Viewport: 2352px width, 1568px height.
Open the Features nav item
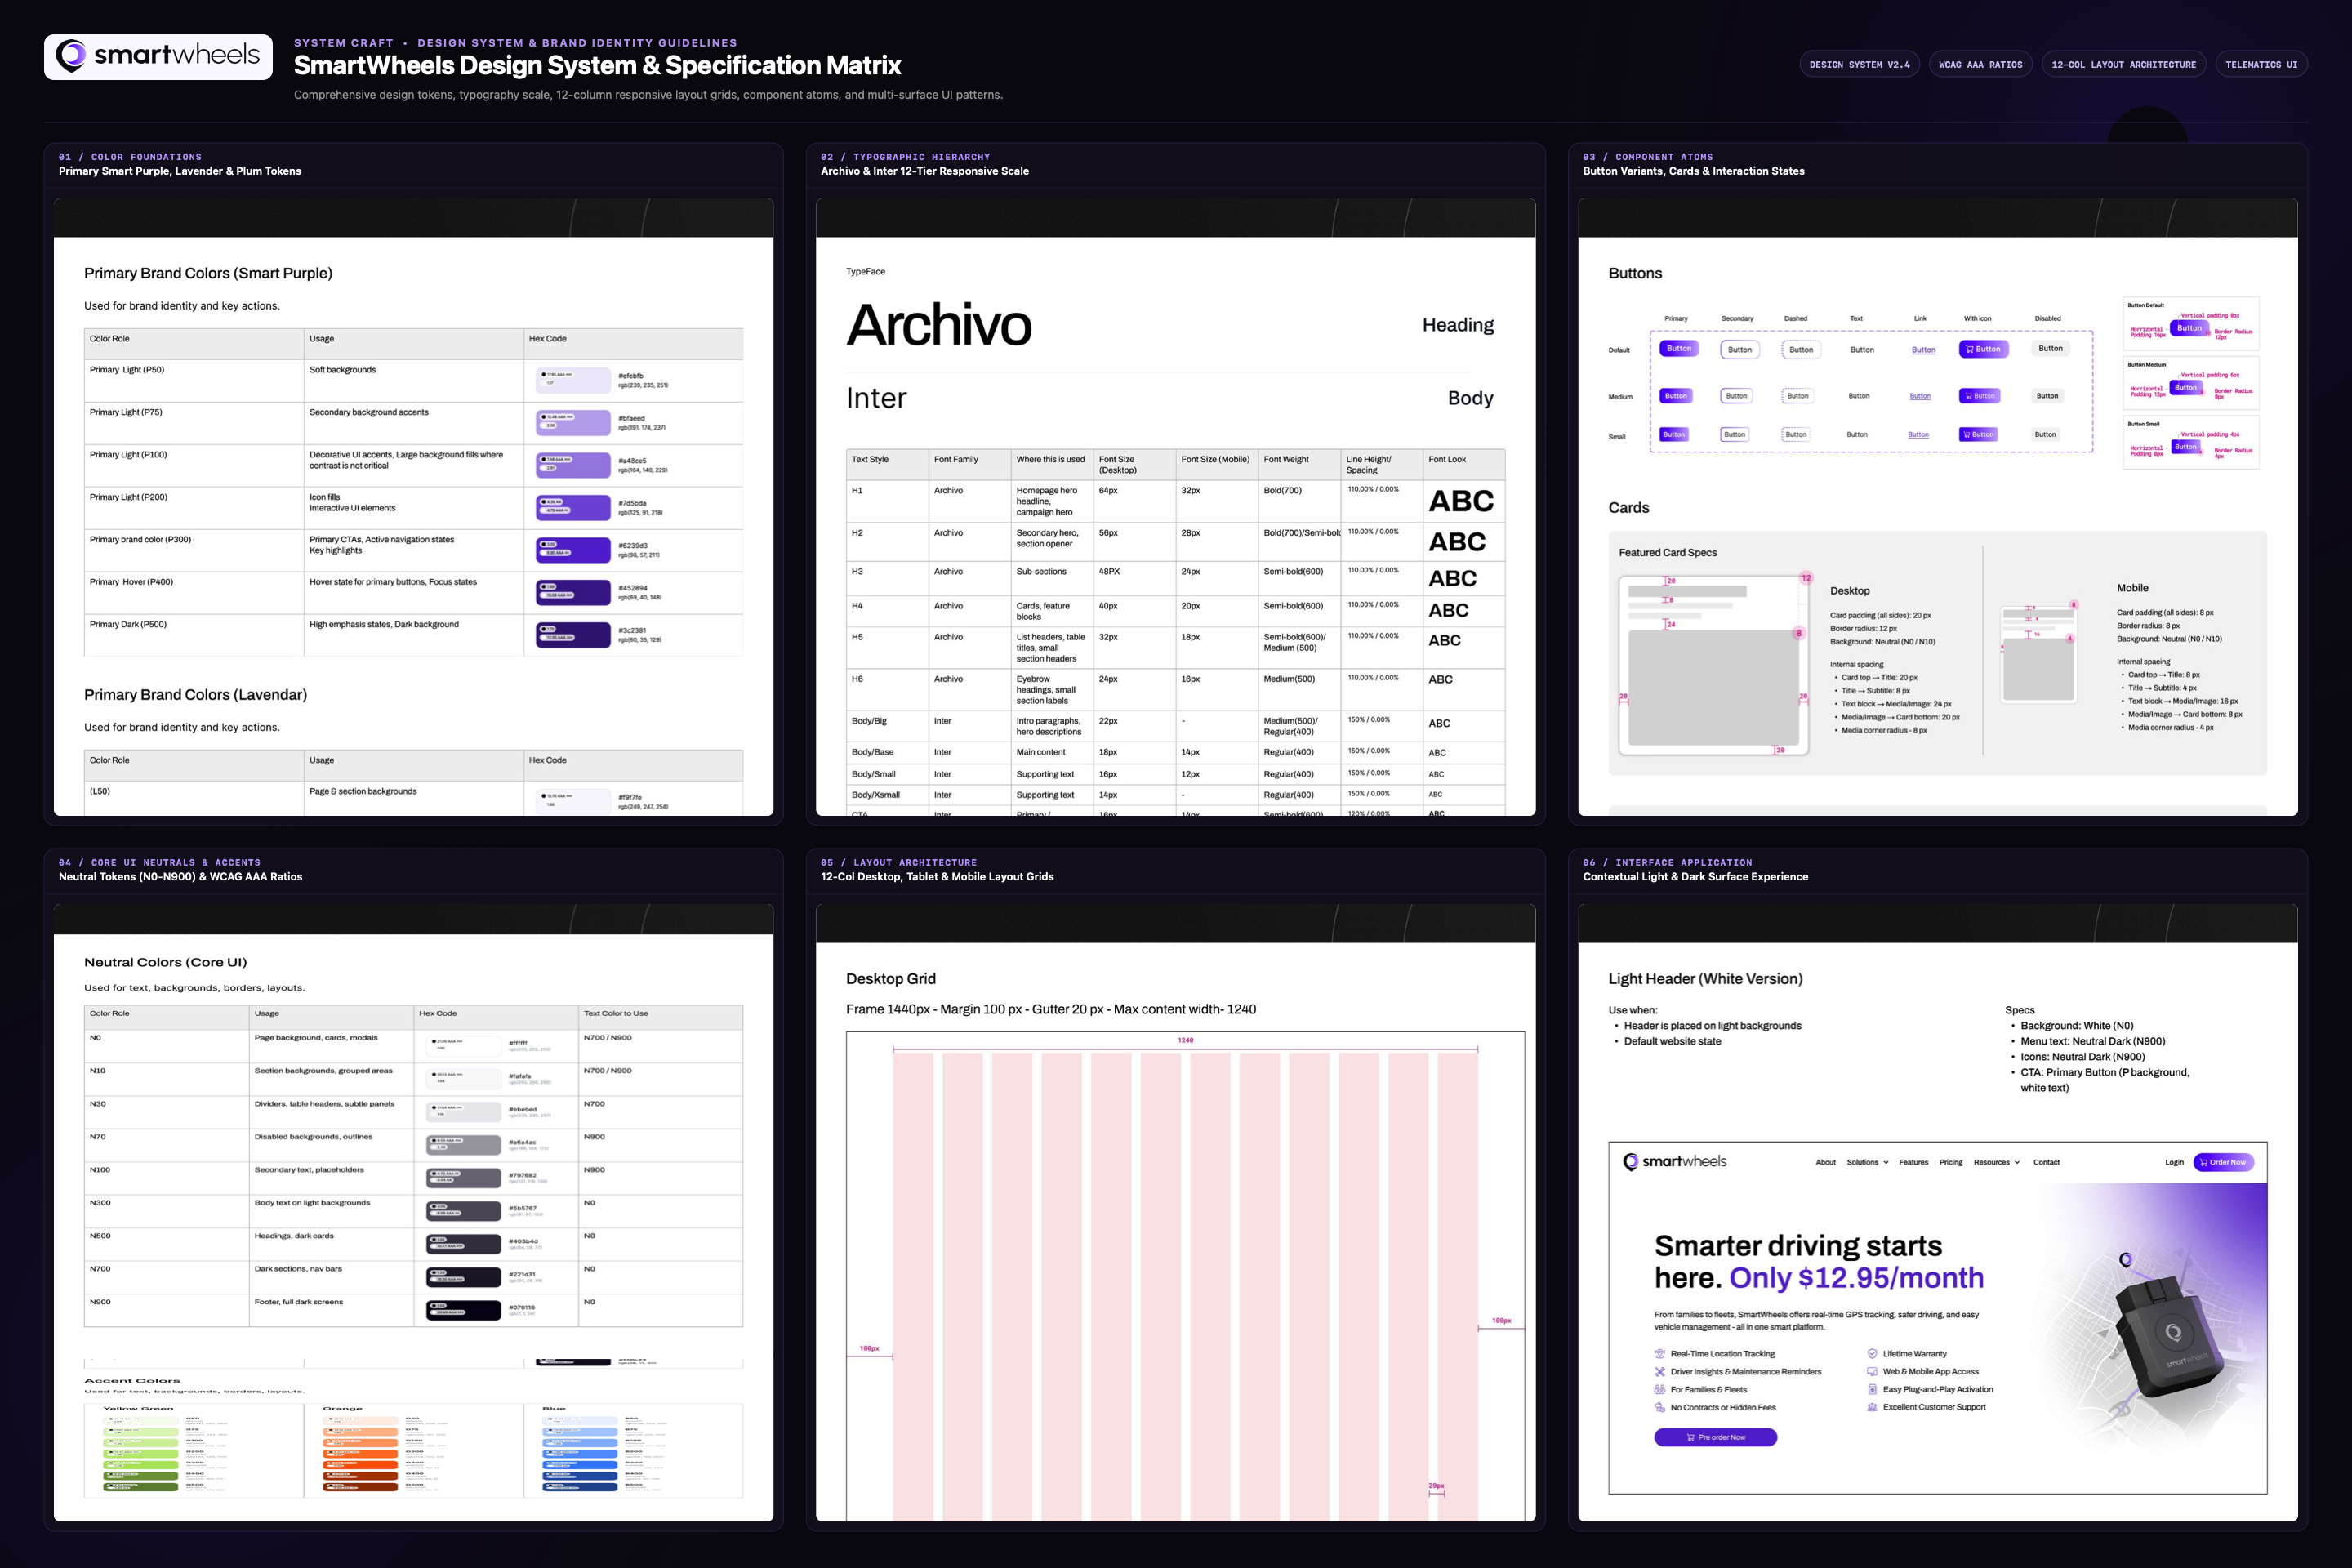coord(1914,1162)
